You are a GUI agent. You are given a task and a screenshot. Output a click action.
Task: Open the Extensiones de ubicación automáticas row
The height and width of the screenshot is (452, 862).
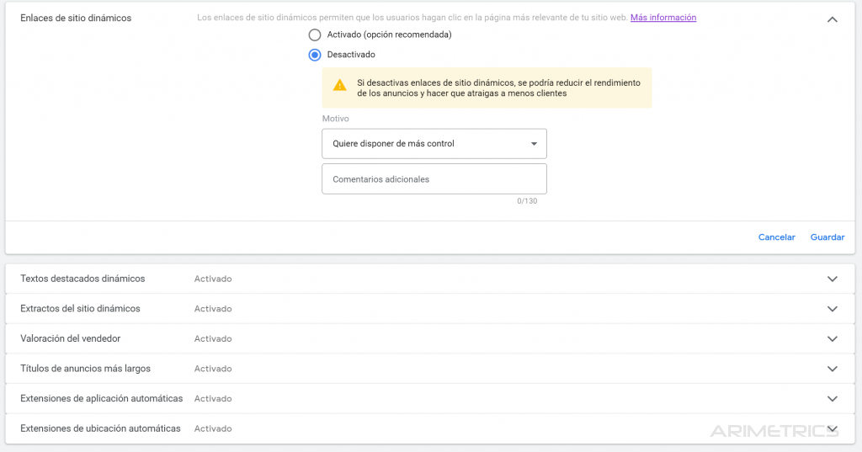[x=430, y=428]
